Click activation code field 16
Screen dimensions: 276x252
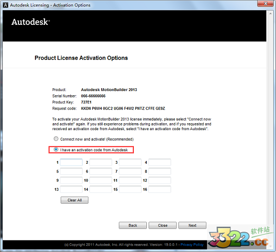pyautogui.click(x=160, y=189)
